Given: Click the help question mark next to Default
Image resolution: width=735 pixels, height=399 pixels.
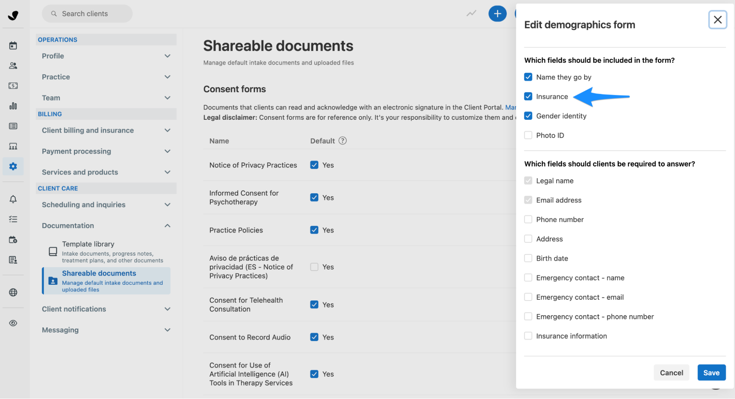Looking at the screenshot, I should click(x=342, y=141).
